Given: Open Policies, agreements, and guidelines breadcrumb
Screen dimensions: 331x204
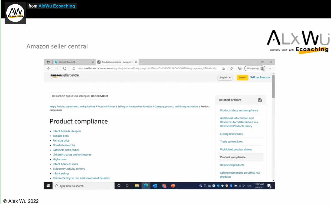Looking at the screenshot, I should pos(76,107).
